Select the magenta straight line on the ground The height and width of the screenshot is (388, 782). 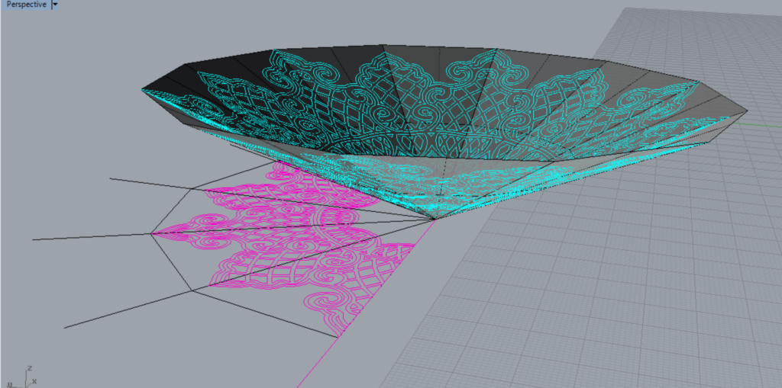(366, 304)
